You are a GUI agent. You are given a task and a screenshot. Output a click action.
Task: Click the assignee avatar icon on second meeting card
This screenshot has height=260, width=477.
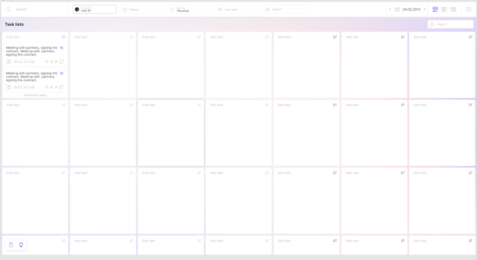(x=9, y=88)
